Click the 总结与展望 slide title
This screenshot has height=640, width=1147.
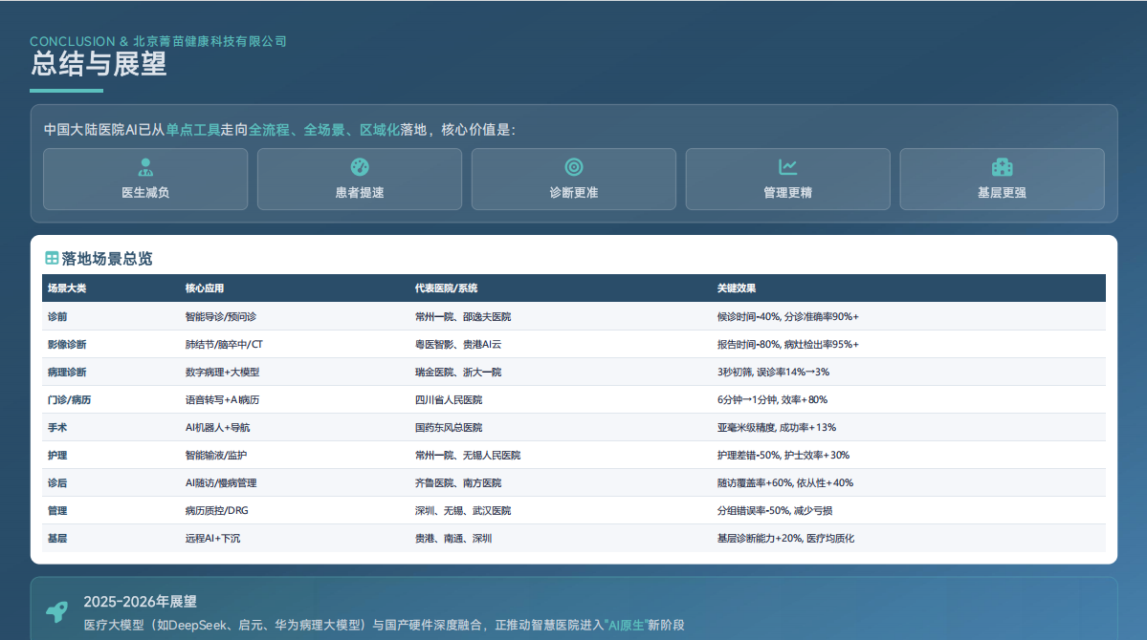tap(99, 65)
